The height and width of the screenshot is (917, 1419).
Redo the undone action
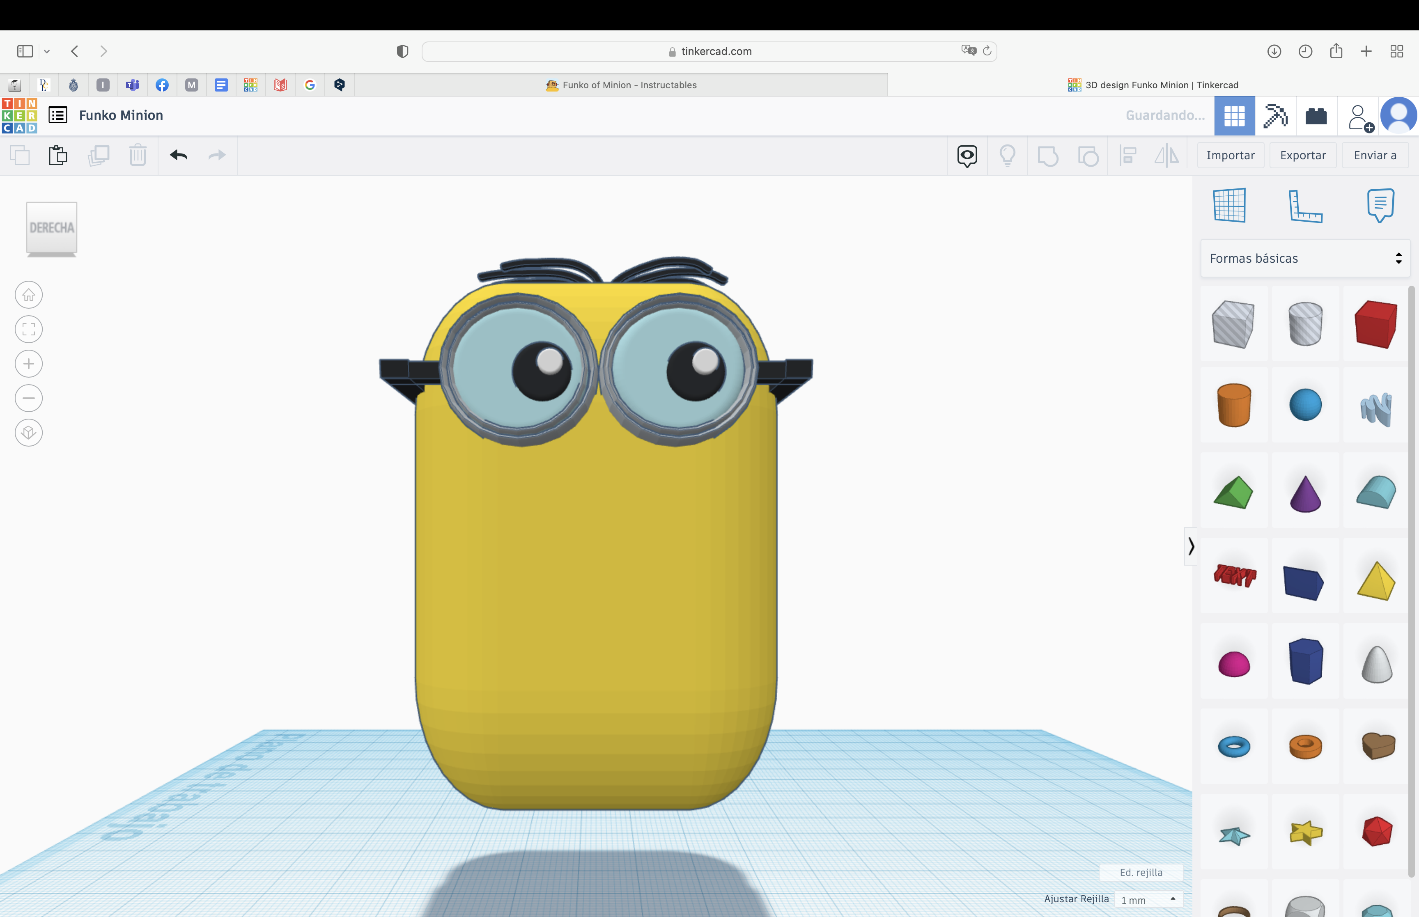point(217,156)
